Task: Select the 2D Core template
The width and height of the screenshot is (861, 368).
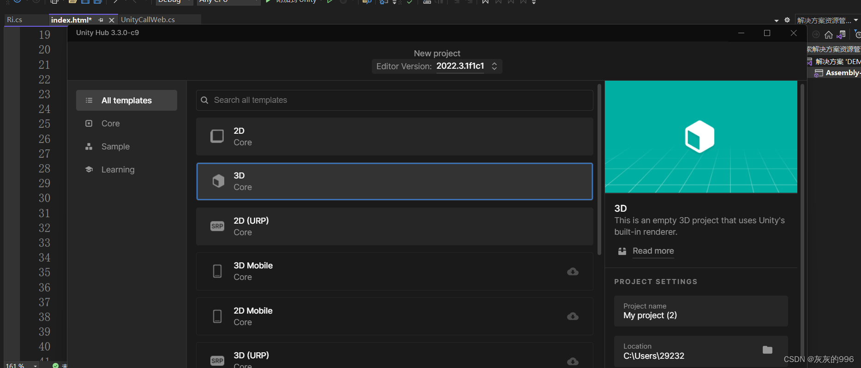Action: (x=395, y=137)
